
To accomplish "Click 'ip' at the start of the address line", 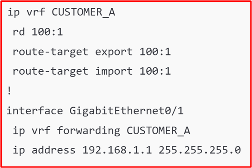I will tap(19, 150).
